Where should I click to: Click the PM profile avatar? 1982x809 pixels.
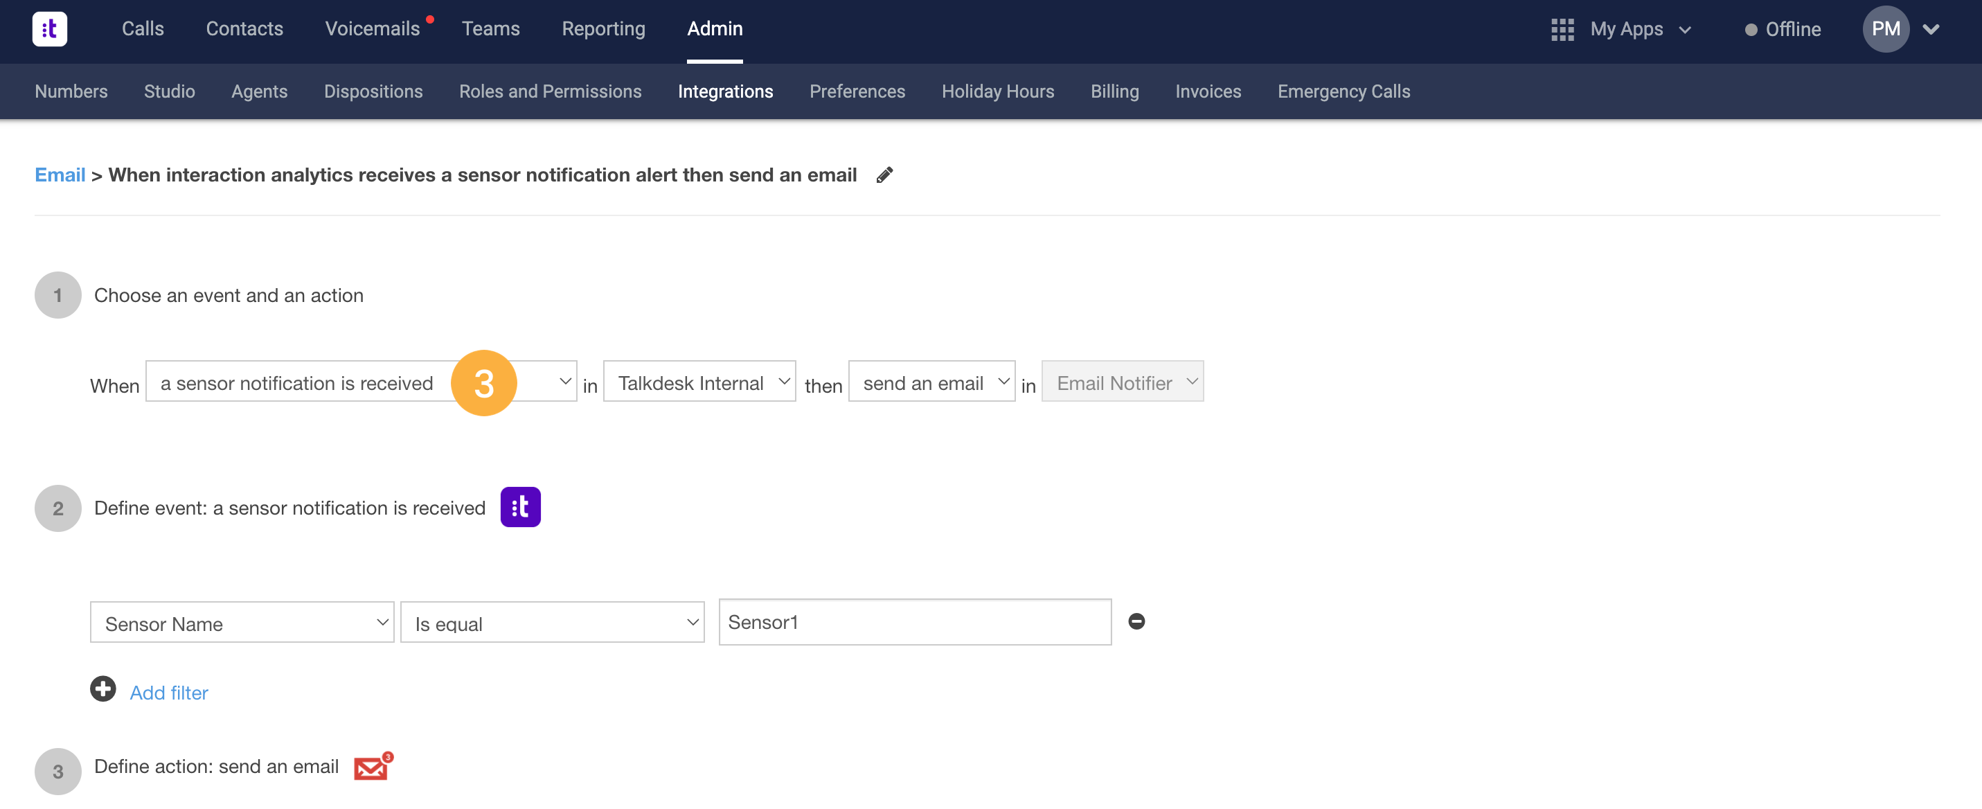click(1886, 29)
